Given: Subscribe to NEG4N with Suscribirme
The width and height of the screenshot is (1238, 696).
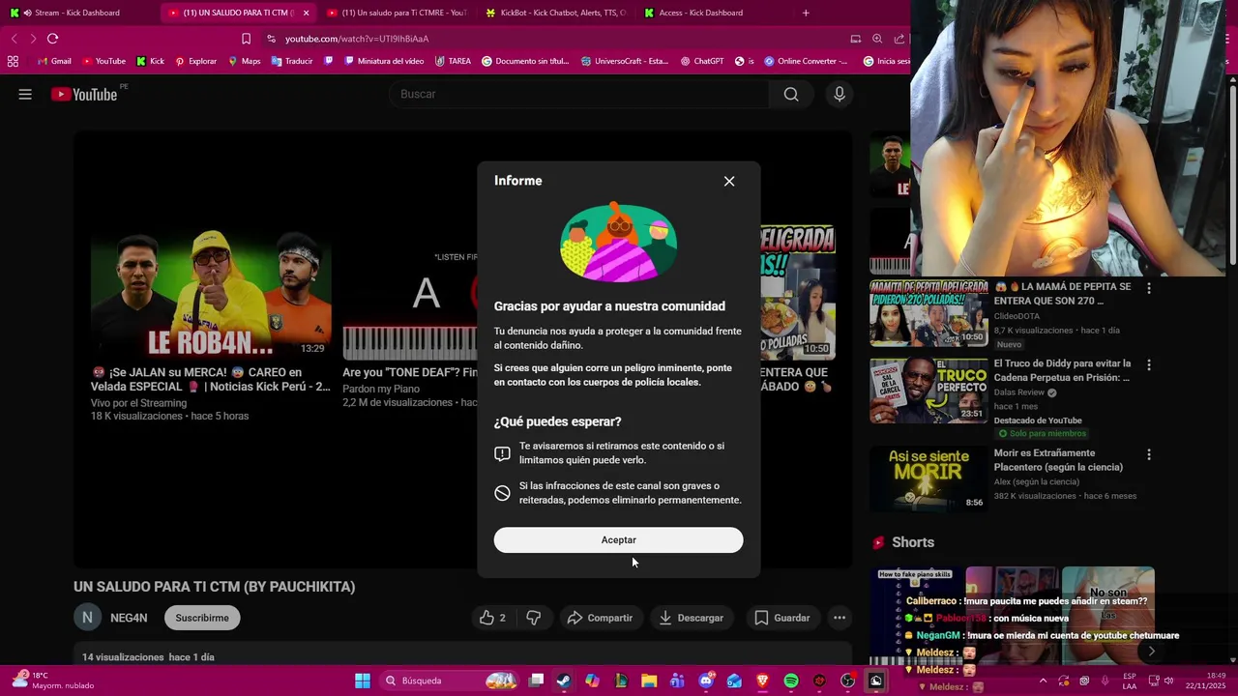Looking at the screenshot, I should pyautogui.click(x=202, y=618).
